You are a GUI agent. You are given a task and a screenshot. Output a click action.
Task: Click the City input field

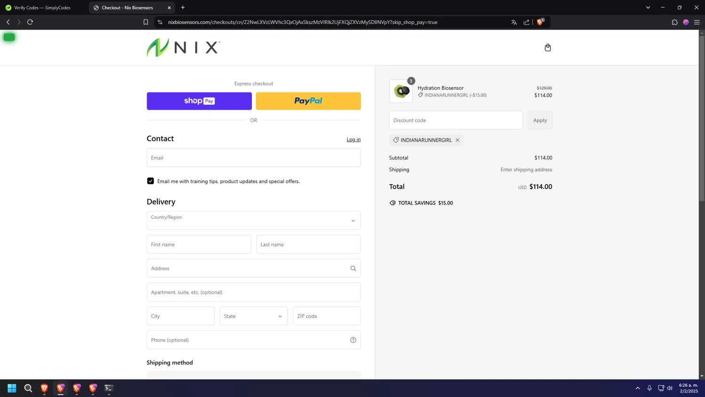click(x=180, y=316)
